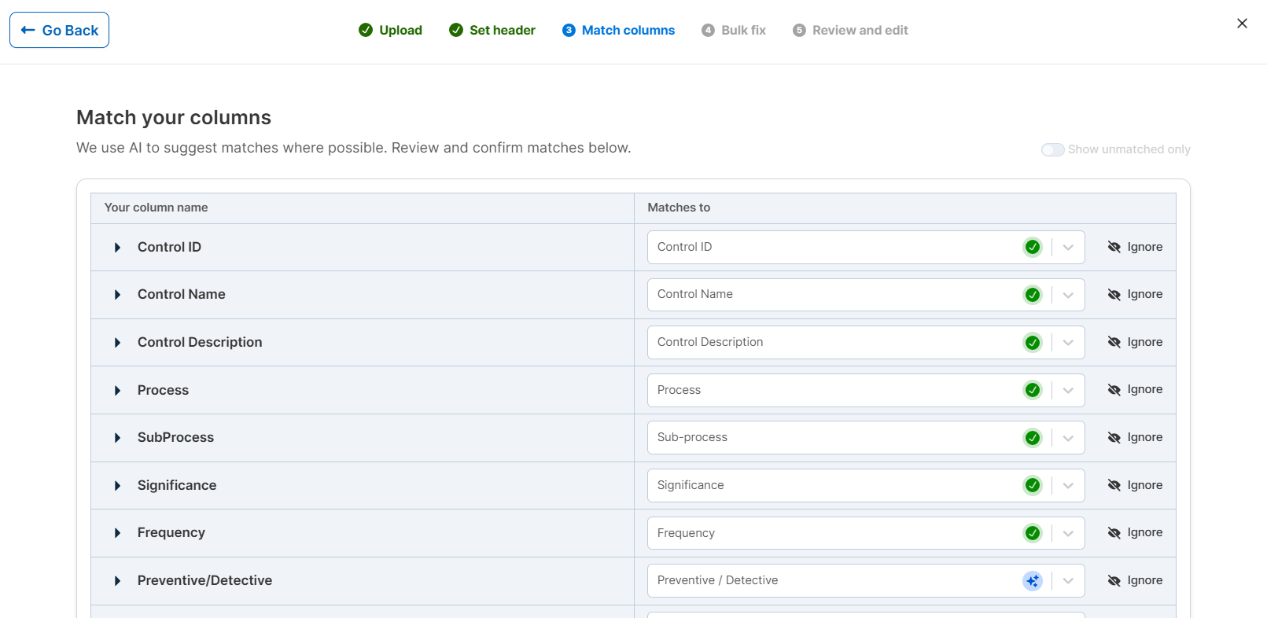Click the Process match field

866,390
